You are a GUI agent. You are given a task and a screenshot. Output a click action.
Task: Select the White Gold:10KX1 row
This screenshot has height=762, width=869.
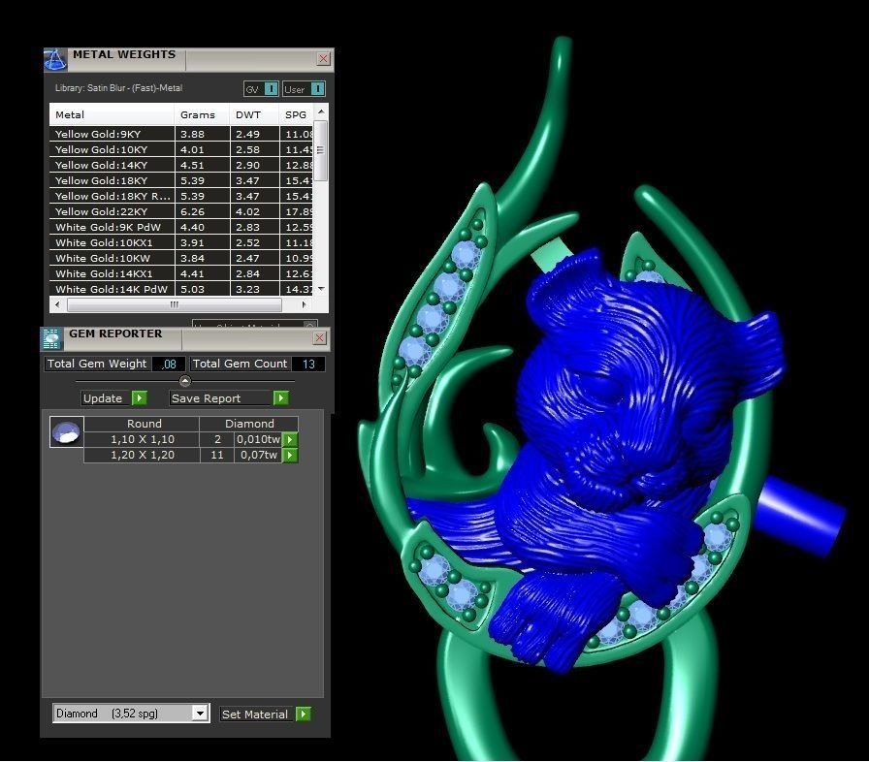coord(181,242)
